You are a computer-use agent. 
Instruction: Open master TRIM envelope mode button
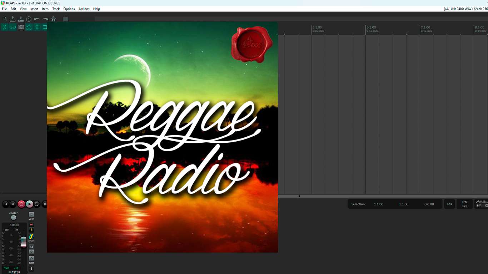coord(31,258)
